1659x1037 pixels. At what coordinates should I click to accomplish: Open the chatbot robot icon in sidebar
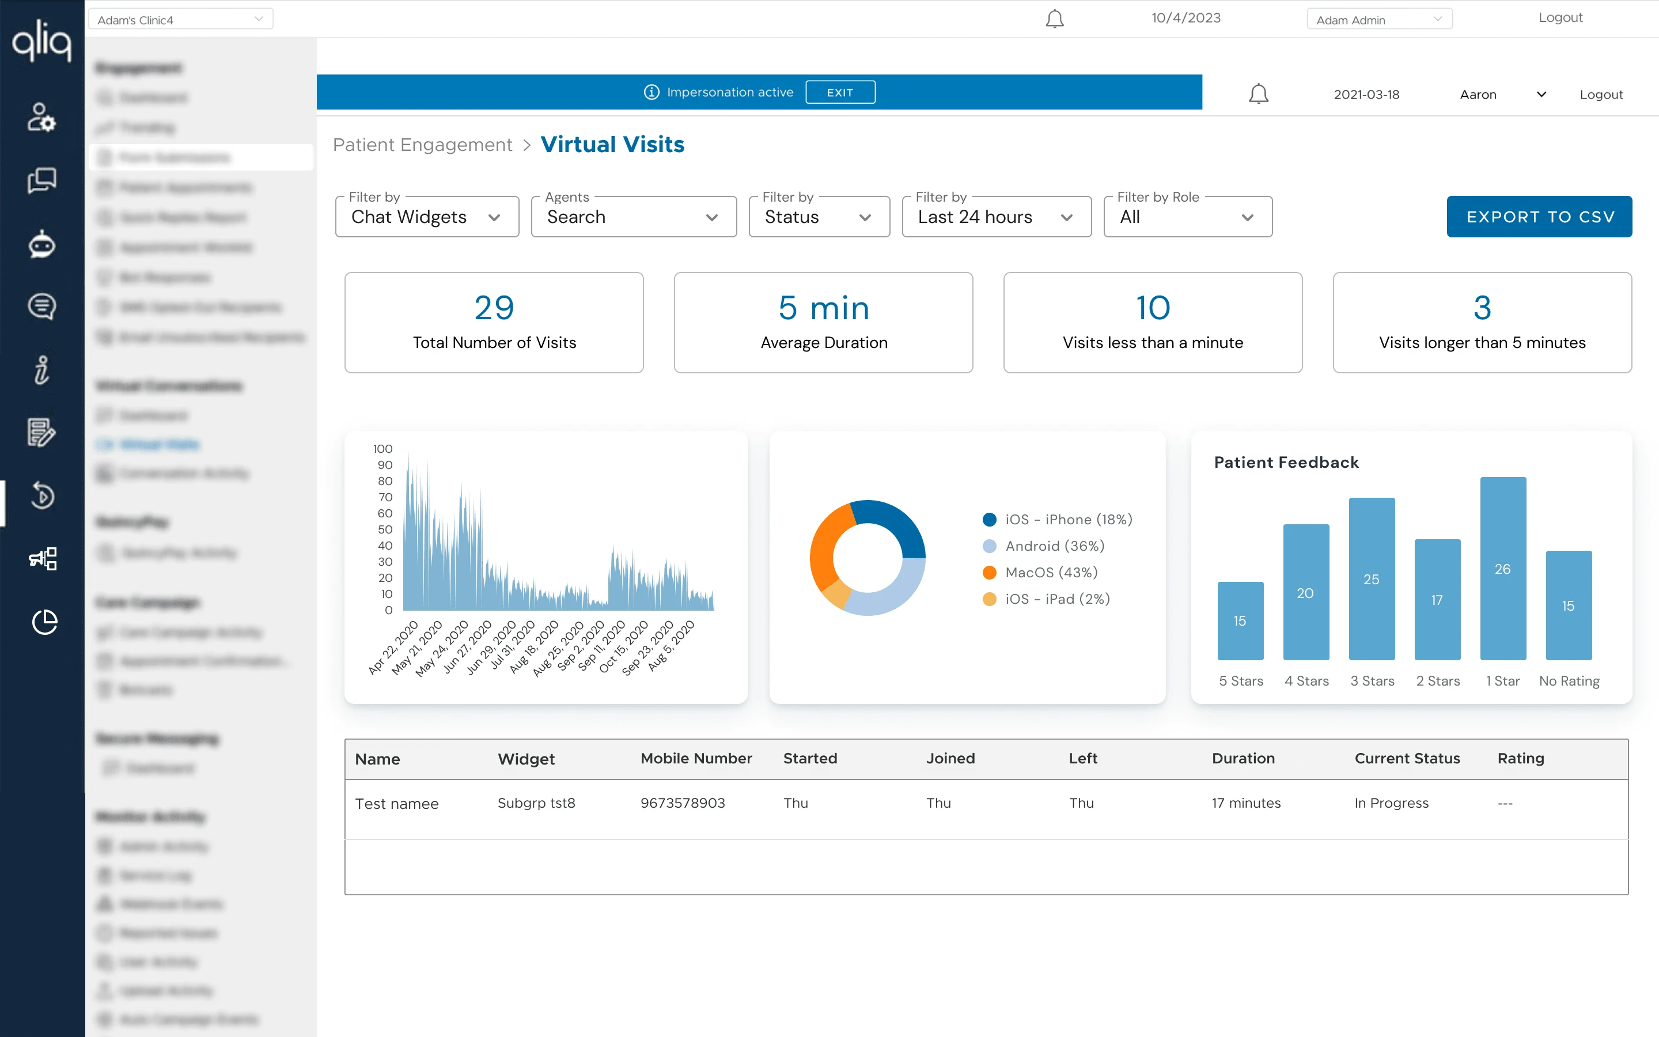[x=42, y=244]
